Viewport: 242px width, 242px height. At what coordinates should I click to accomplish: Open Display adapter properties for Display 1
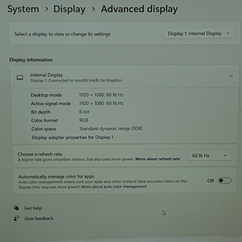click(x=73, y=137)
